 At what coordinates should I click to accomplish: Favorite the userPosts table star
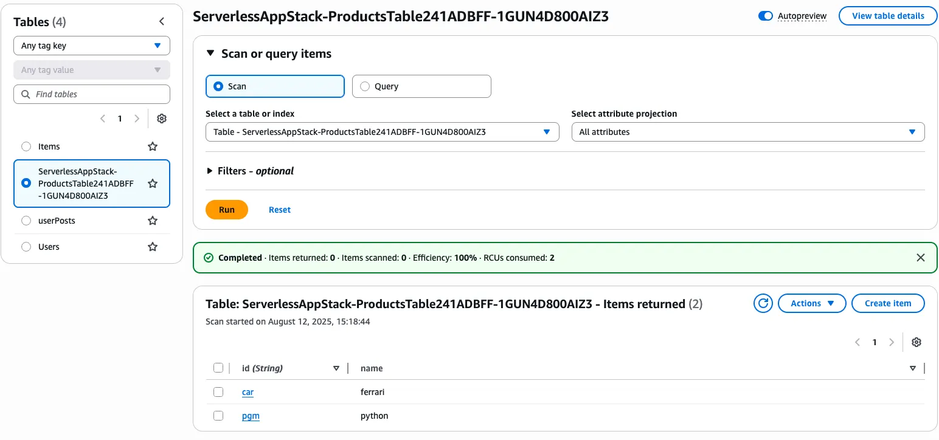pyautogui.click(x=153, y=221)
